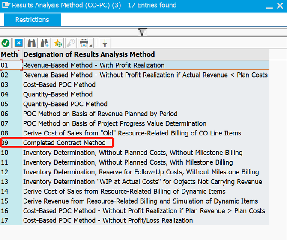The image size is (287, 240).
Task: Open Find with binoculars icon
Action: click(x=32, y=43)
